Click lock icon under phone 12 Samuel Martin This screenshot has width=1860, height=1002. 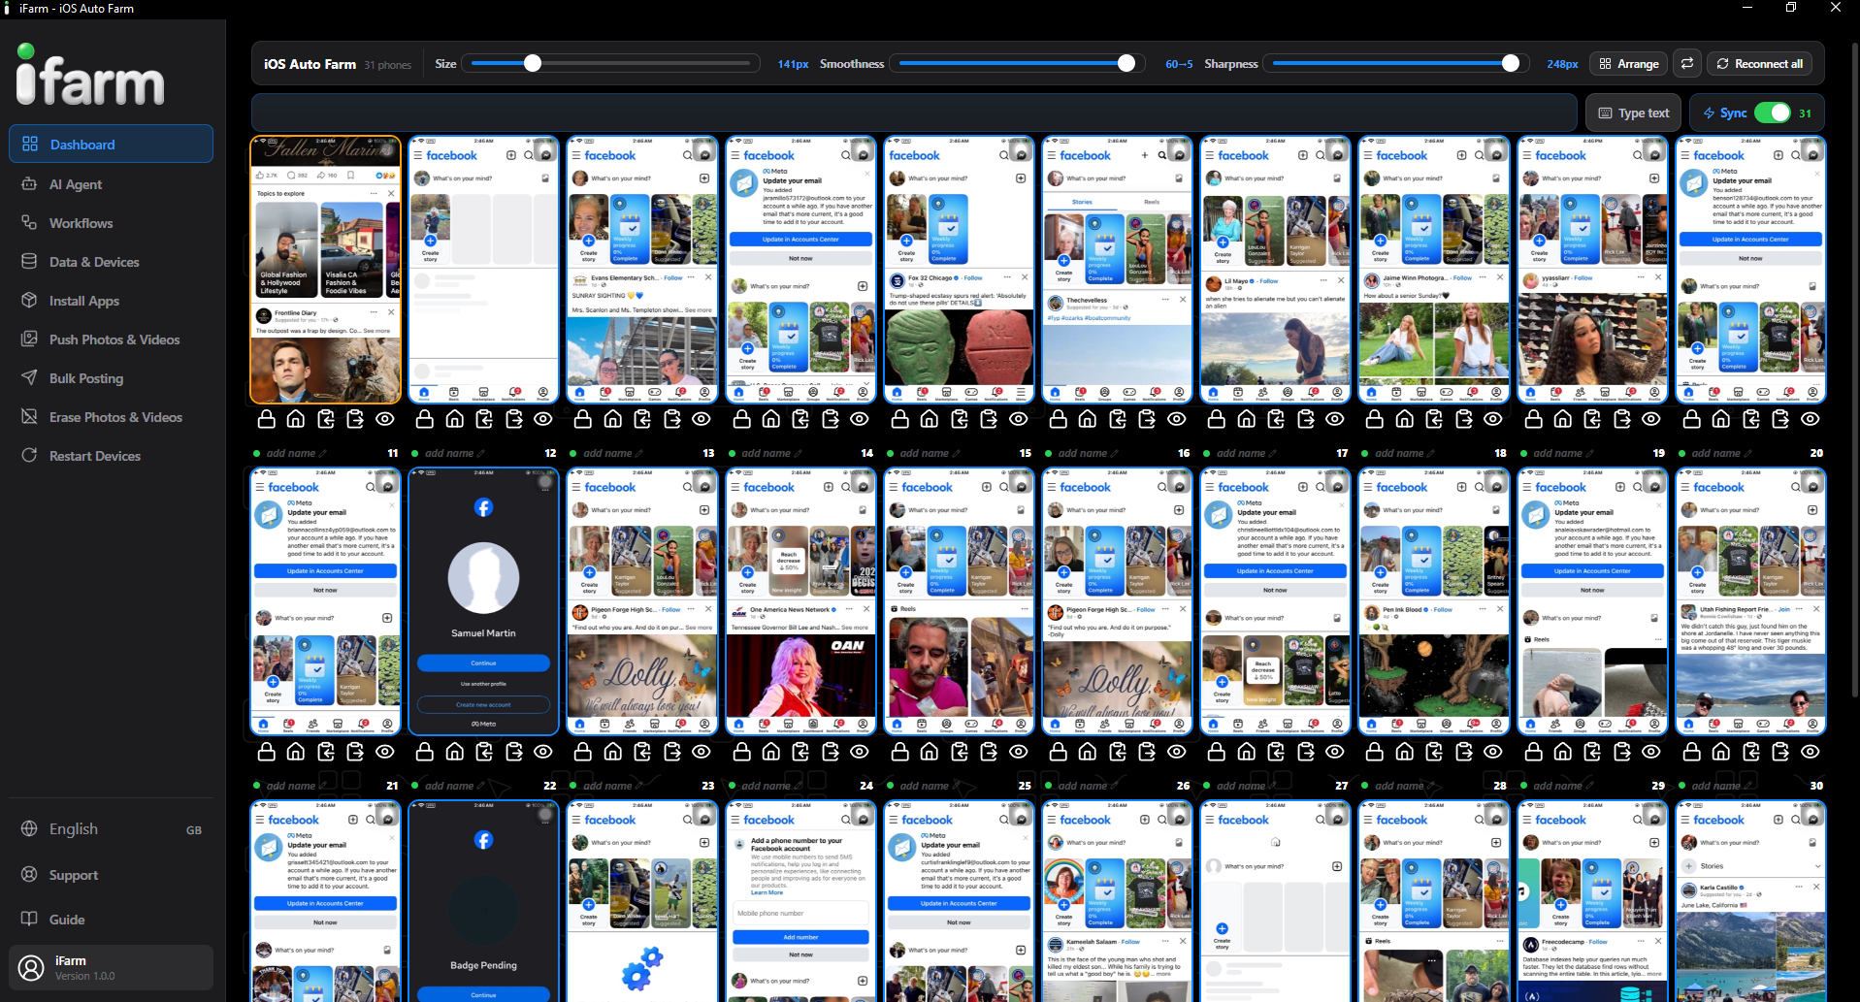pyautogui.click(x=424, y=752)
